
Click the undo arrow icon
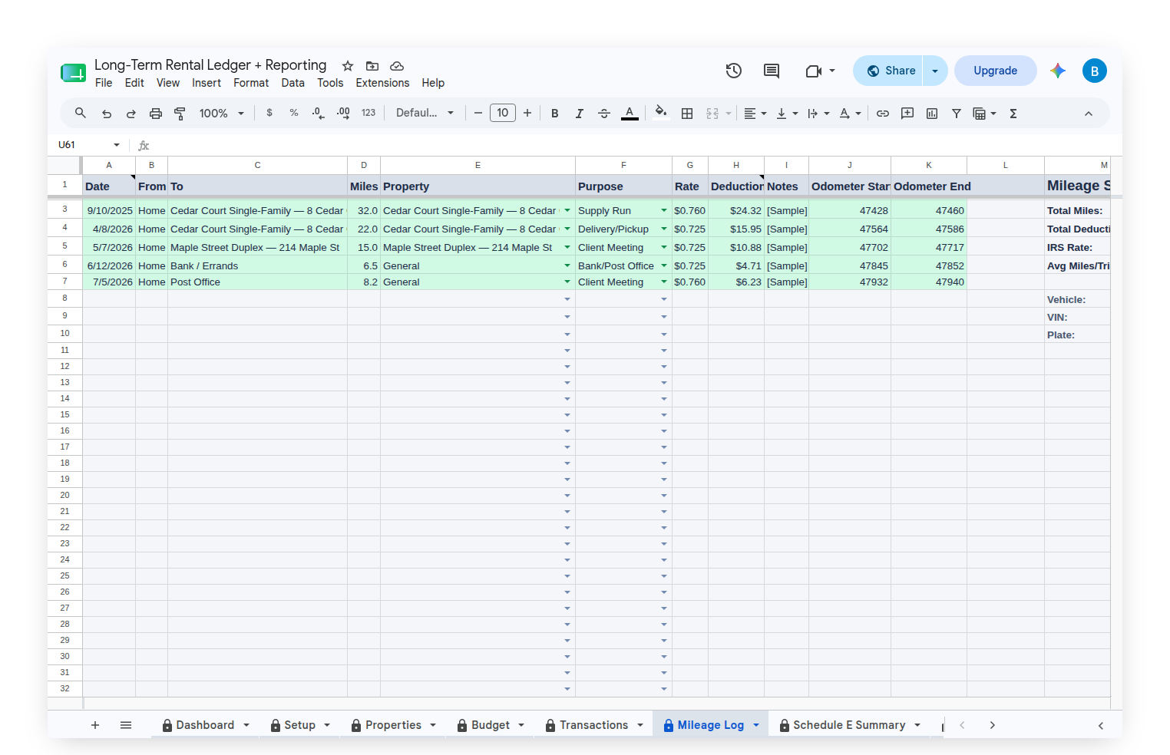(107, 114)
